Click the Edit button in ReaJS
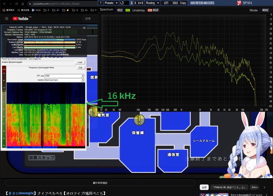 tap(81, 68)
